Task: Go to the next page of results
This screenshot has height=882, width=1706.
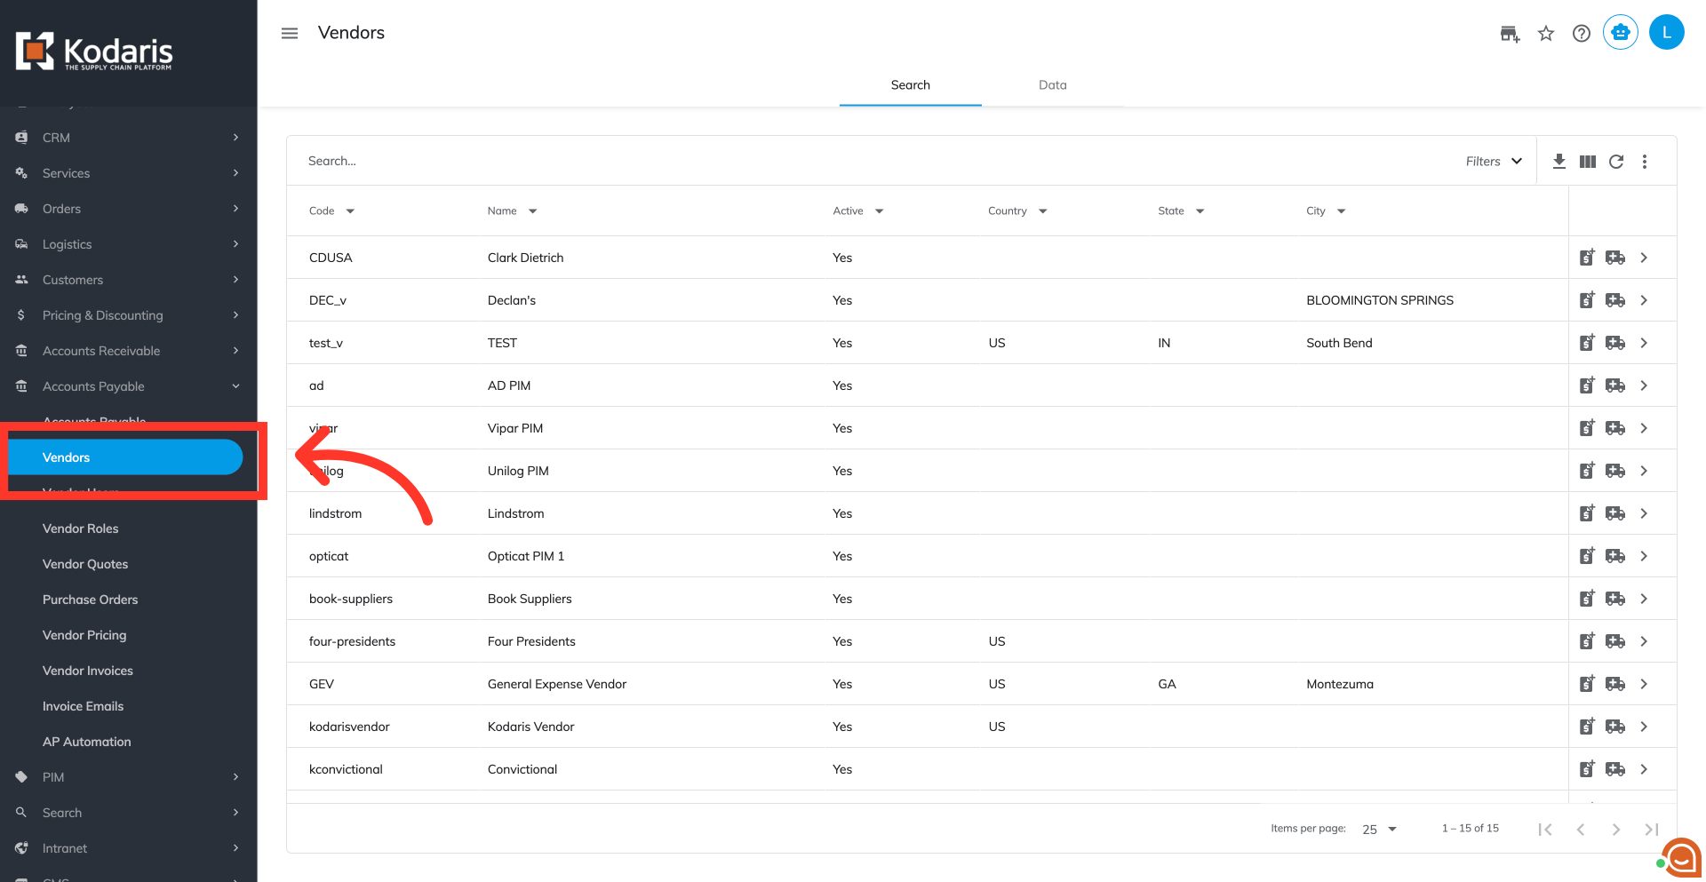Action: [1616, 830]
